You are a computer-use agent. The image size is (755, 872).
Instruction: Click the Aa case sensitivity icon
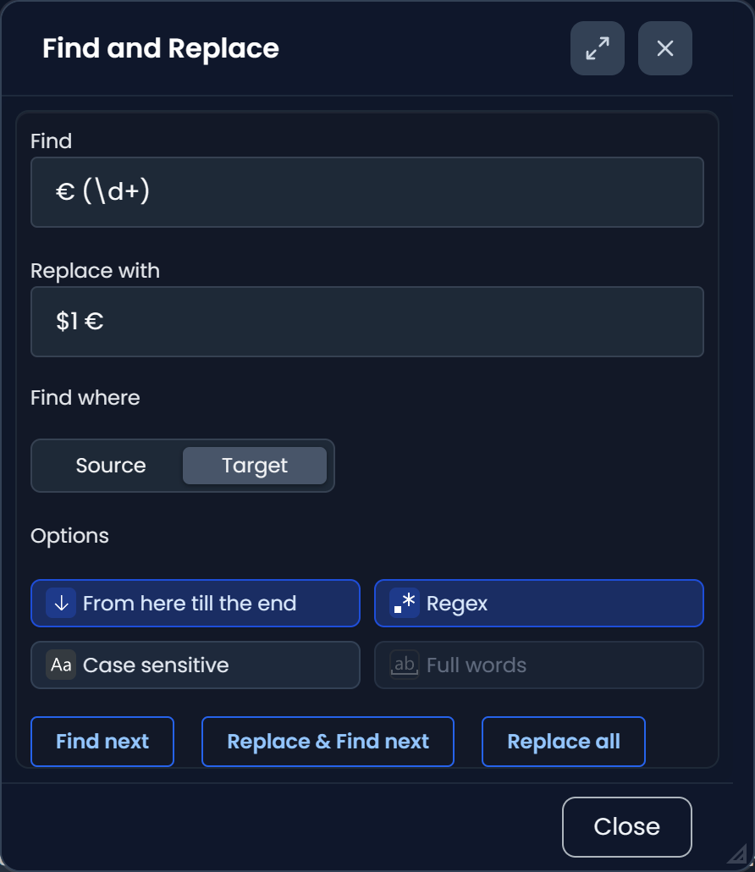click(x=60, y=665)
